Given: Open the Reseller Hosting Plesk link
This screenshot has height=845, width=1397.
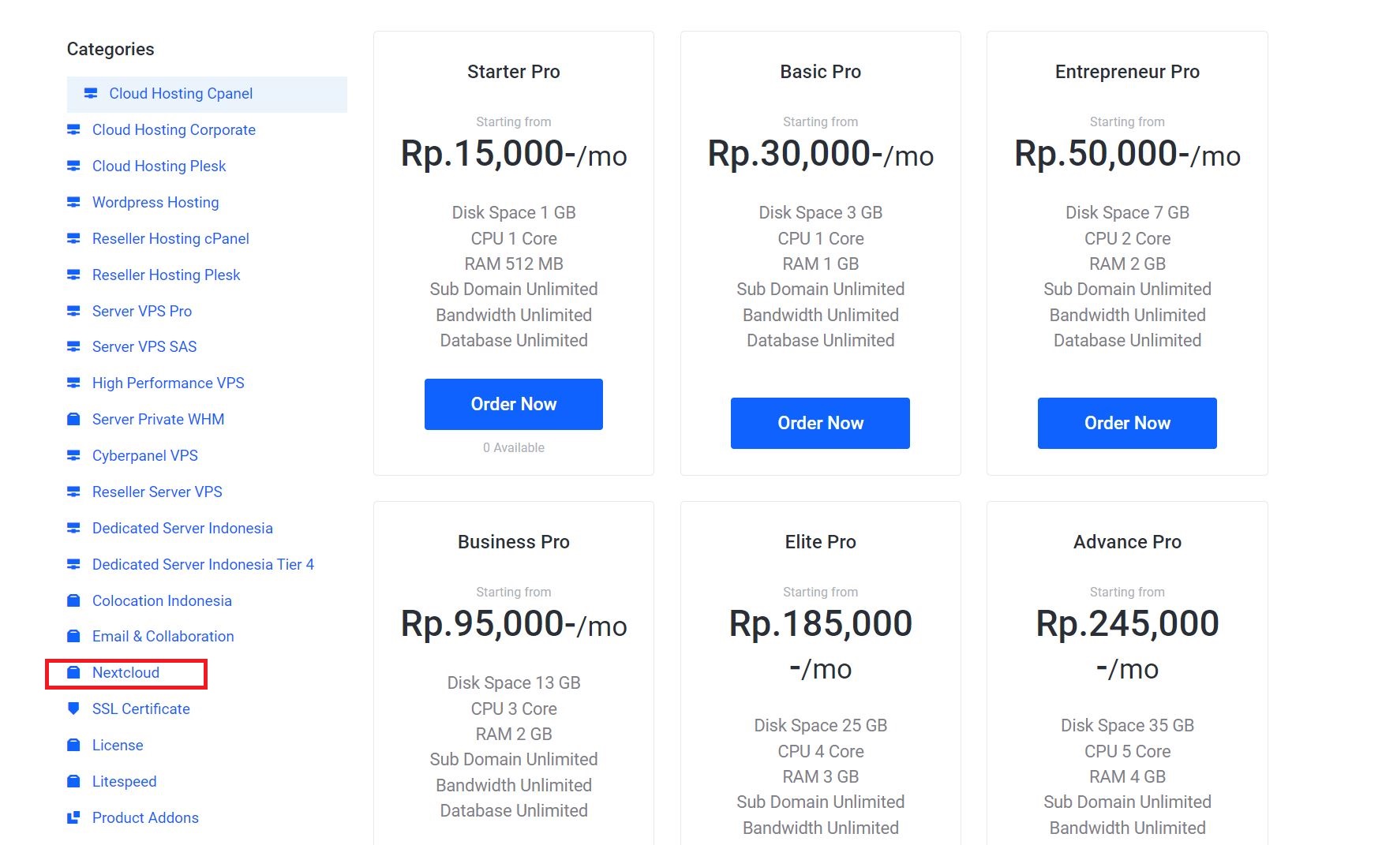Looking at the screenshot, I should click(x=166, y=275).
